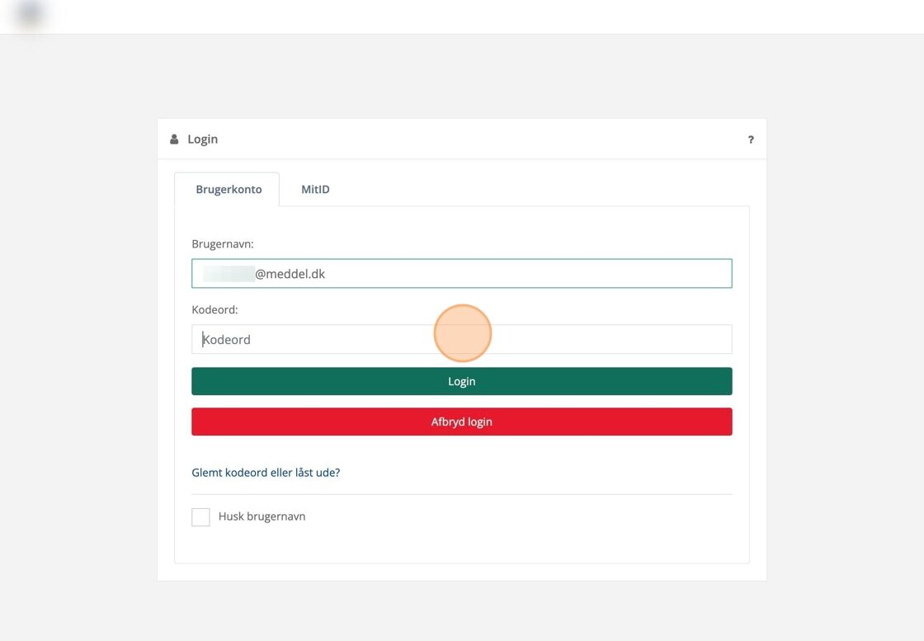
Task: Click the blurred logo in top-left corner
Action: click(30, 14)
